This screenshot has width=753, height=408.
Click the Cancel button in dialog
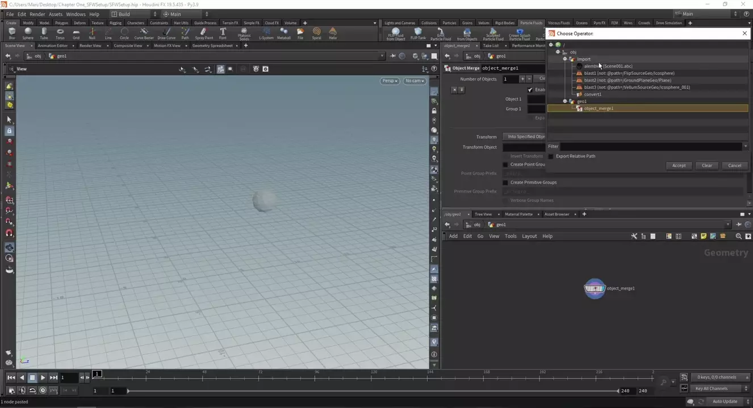click(734, 165)
